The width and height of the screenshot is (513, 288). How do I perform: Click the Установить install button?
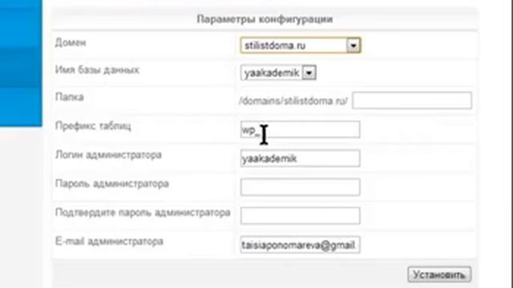click(x=439, y=274)
